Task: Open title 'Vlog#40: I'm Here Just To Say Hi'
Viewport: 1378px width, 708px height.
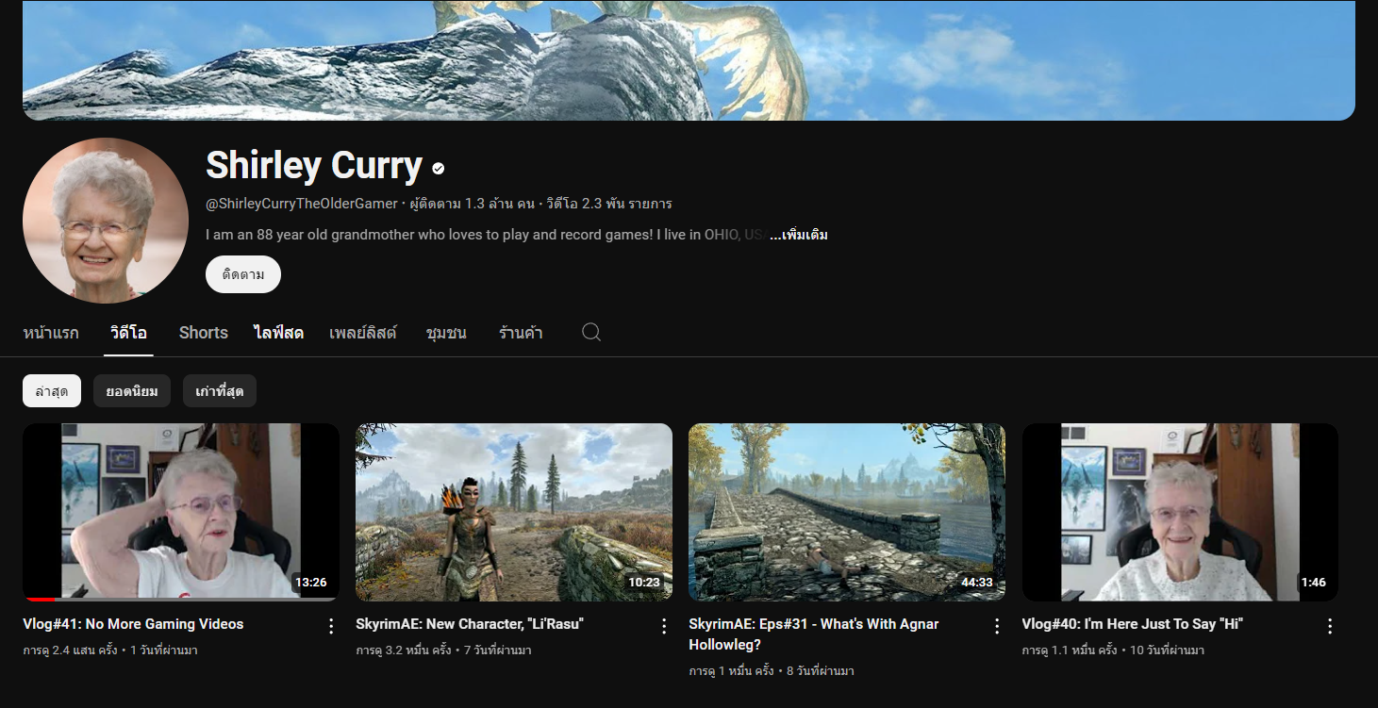Action: (1133, 624)
